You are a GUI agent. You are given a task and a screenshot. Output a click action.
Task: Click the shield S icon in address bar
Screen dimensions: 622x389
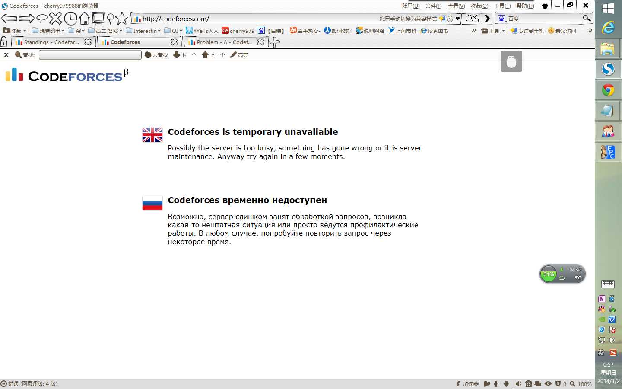pos(450,19)
